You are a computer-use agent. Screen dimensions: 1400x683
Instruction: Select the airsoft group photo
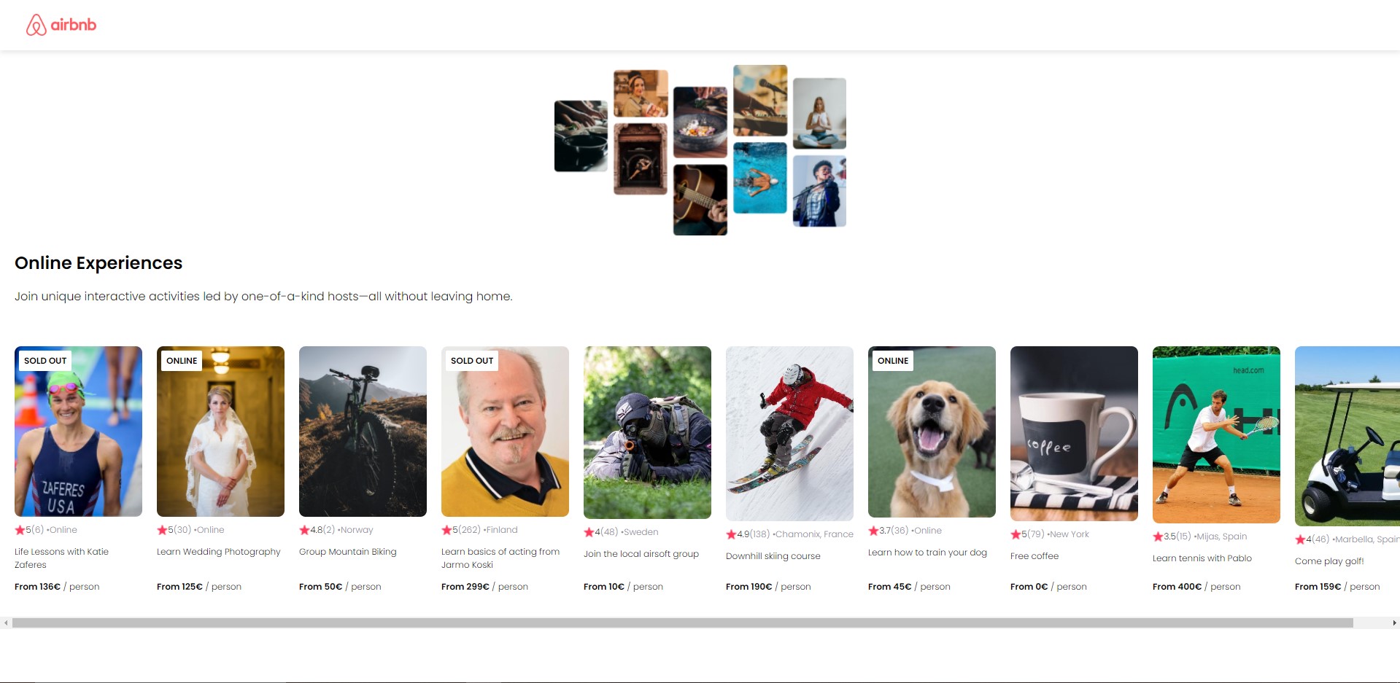click(647, 432)
